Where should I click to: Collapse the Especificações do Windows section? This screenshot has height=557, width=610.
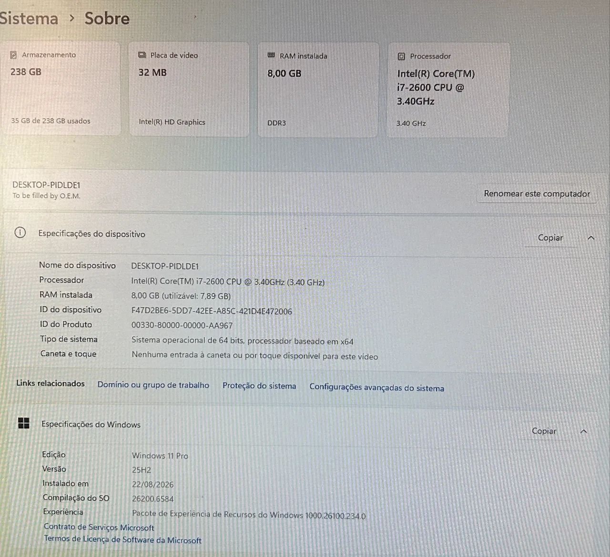click(584, 432)
